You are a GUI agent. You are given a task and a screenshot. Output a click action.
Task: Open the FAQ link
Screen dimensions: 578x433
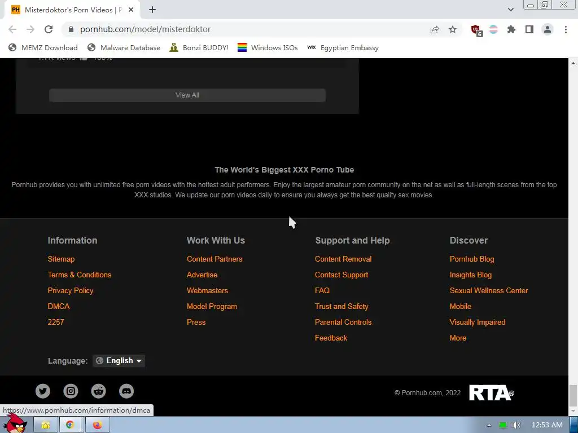322,290
